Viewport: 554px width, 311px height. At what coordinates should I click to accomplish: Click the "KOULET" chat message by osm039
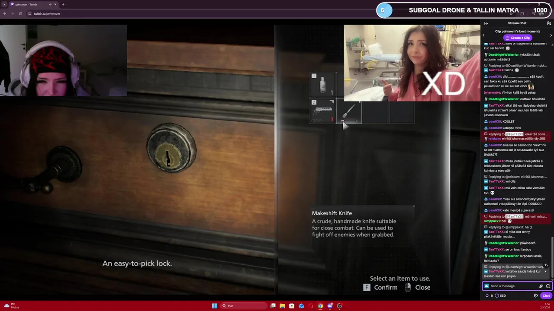point(509,121)
